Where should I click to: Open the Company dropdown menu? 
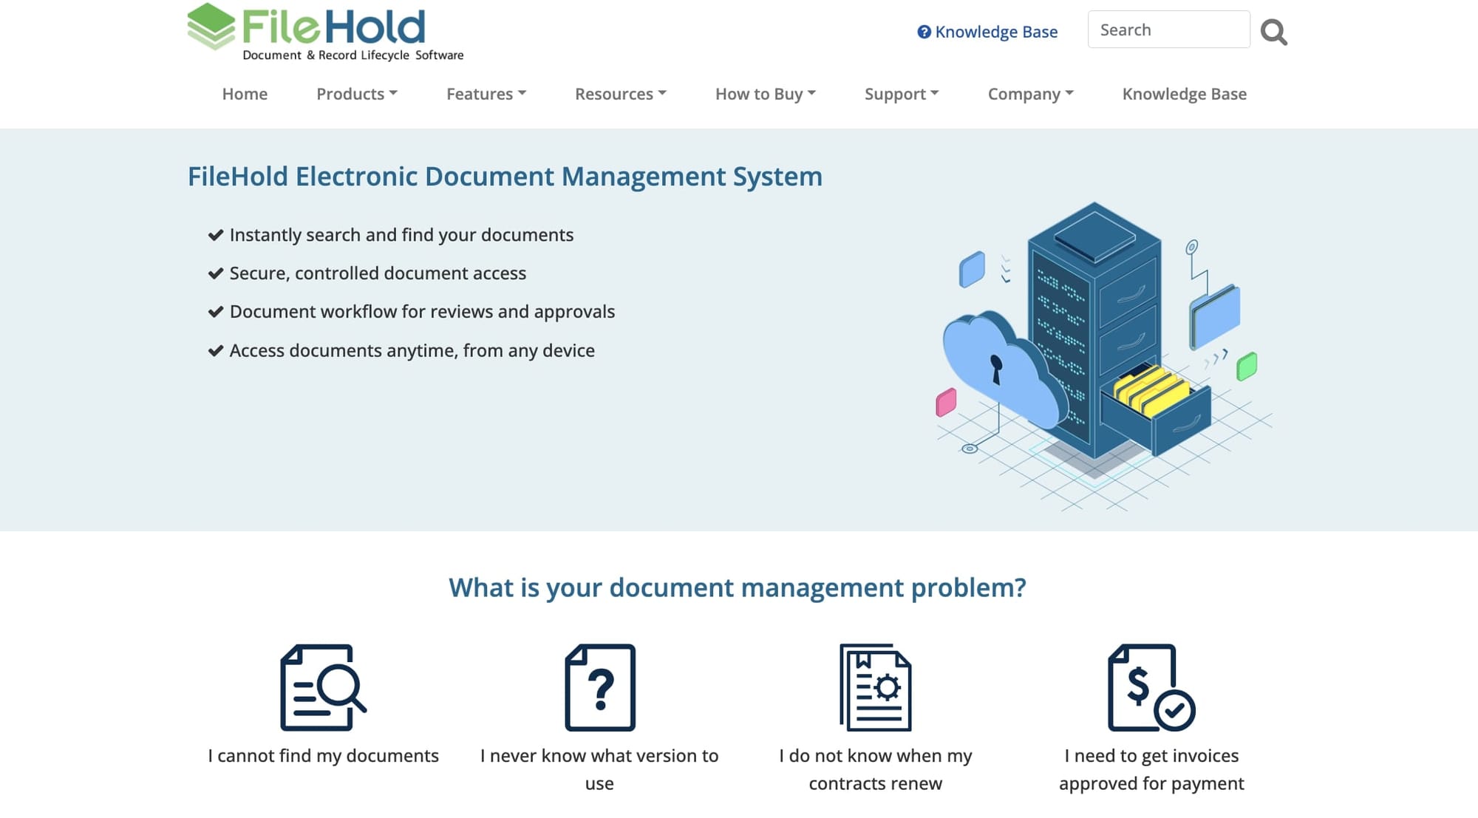pos(1030,94)
